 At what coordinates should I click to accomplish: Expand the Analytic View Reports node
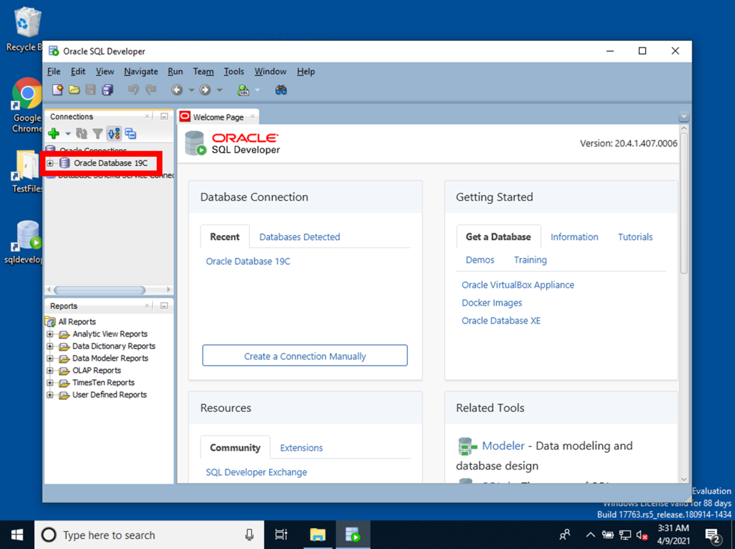point(50,334)
